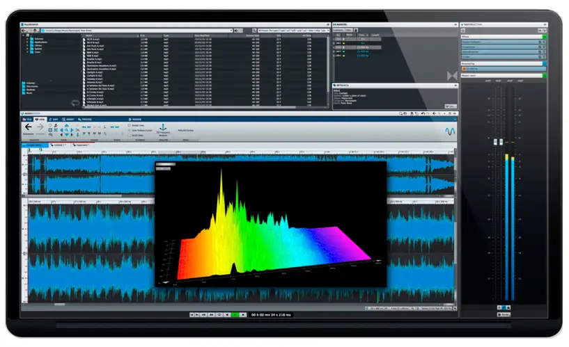Click the bow-tie icon beside Markers panel
The height and width of the screenshot is (347, 569).
coord(451,74)
